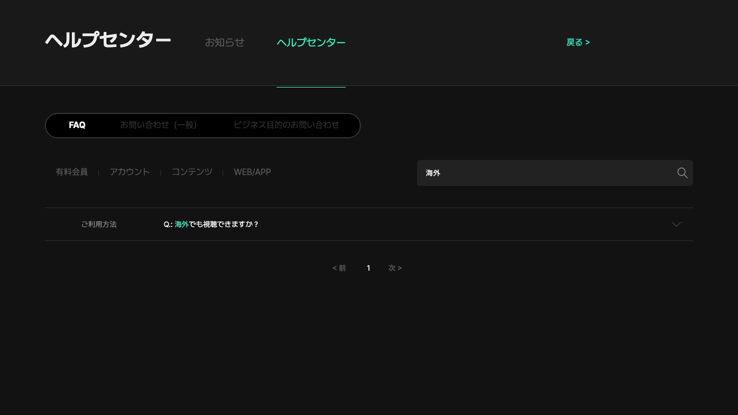Image resolution: width=738 pixels, height=415 pixels.
Task: Filter by コンテンツ category
Action: pyautogui.click(x=192, y=172)
